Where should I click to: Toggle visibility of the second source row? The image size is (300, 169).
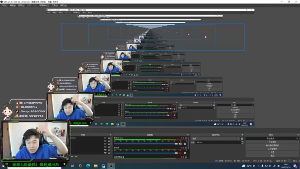(105, 141)
